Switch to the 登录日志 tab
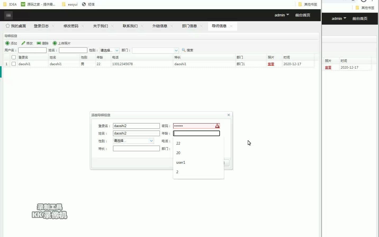The width and height of the screenshot is (379, 237). pyautogui.click(x=41, y=26)
